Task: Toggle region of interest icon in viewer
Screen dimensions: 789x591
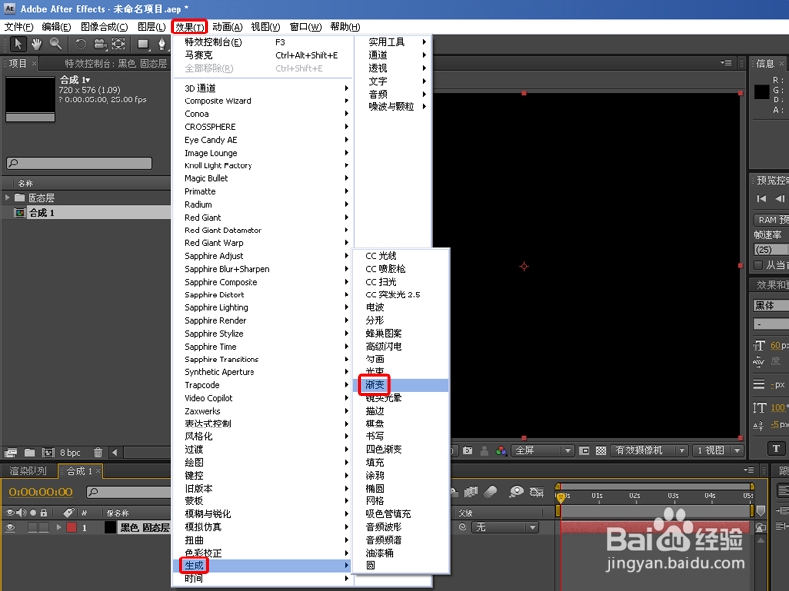Action: [584, 451]
